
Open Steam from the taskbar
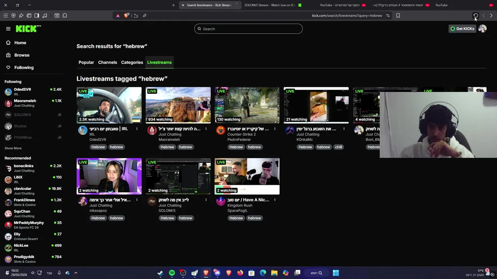tap(160, 273)
